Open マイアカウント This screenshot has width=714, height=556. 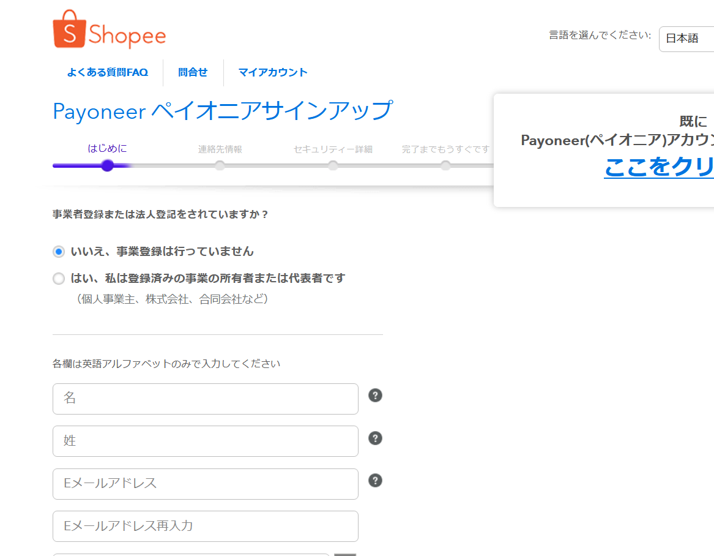pos(273,72)
